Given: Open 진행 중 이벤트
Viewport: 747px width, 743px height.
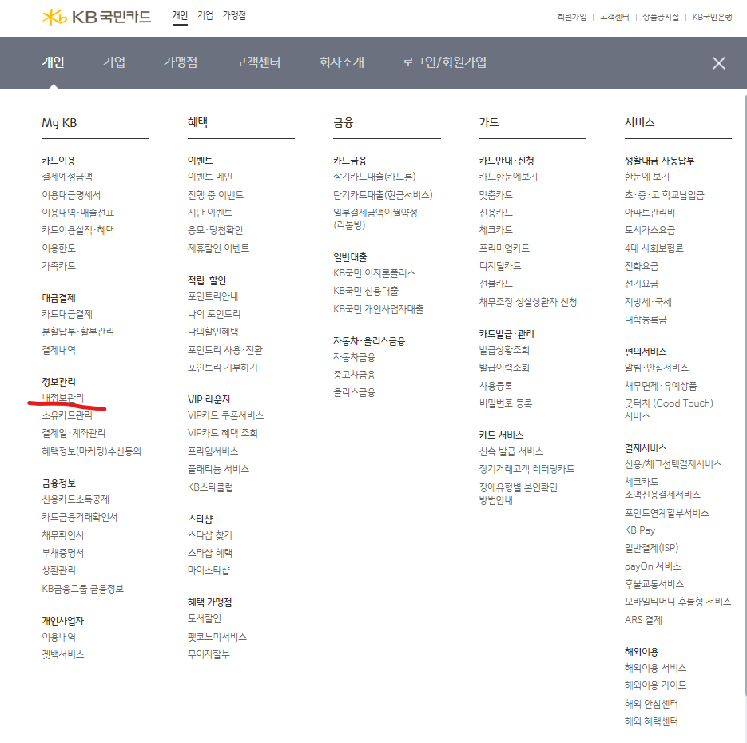Looking at the screenshot, I should [x=216, y=195].
